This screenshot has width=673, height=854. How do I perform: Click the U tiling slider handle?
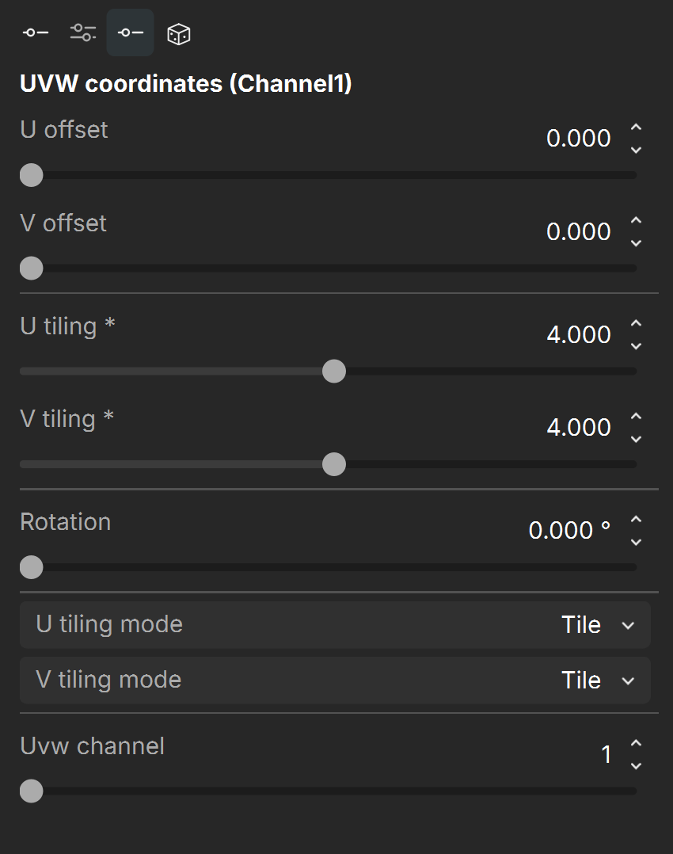tap(334, 372)
